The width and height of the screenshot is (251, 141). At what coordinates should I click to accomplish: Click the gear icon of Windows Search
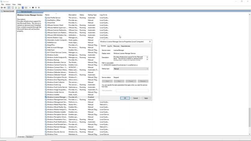pyautogui.click(x=46, y=129)
